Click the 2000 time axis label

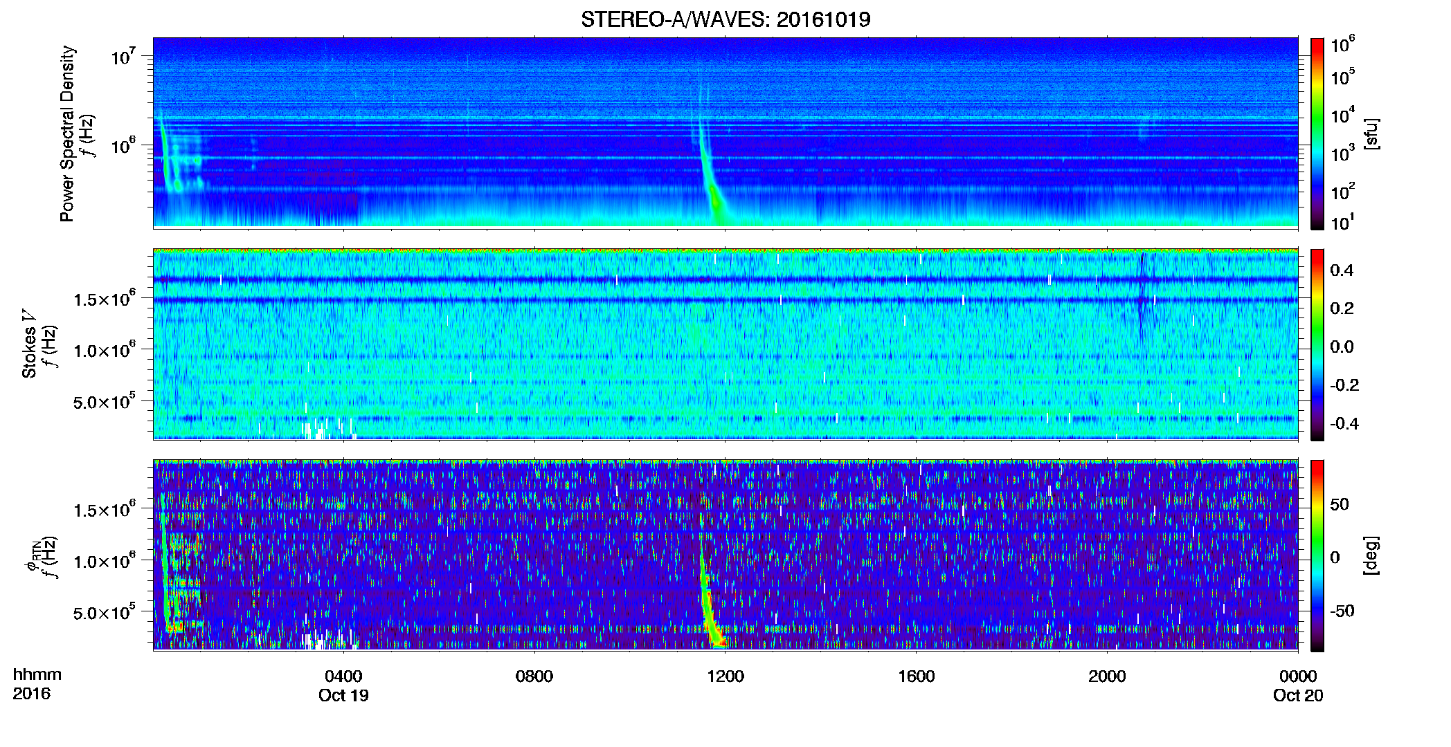[x=1107, y=676]
